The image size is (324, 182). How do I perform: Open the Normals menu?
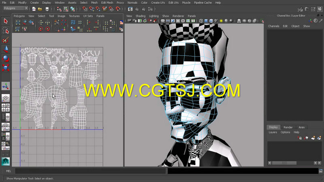point(132,3)
